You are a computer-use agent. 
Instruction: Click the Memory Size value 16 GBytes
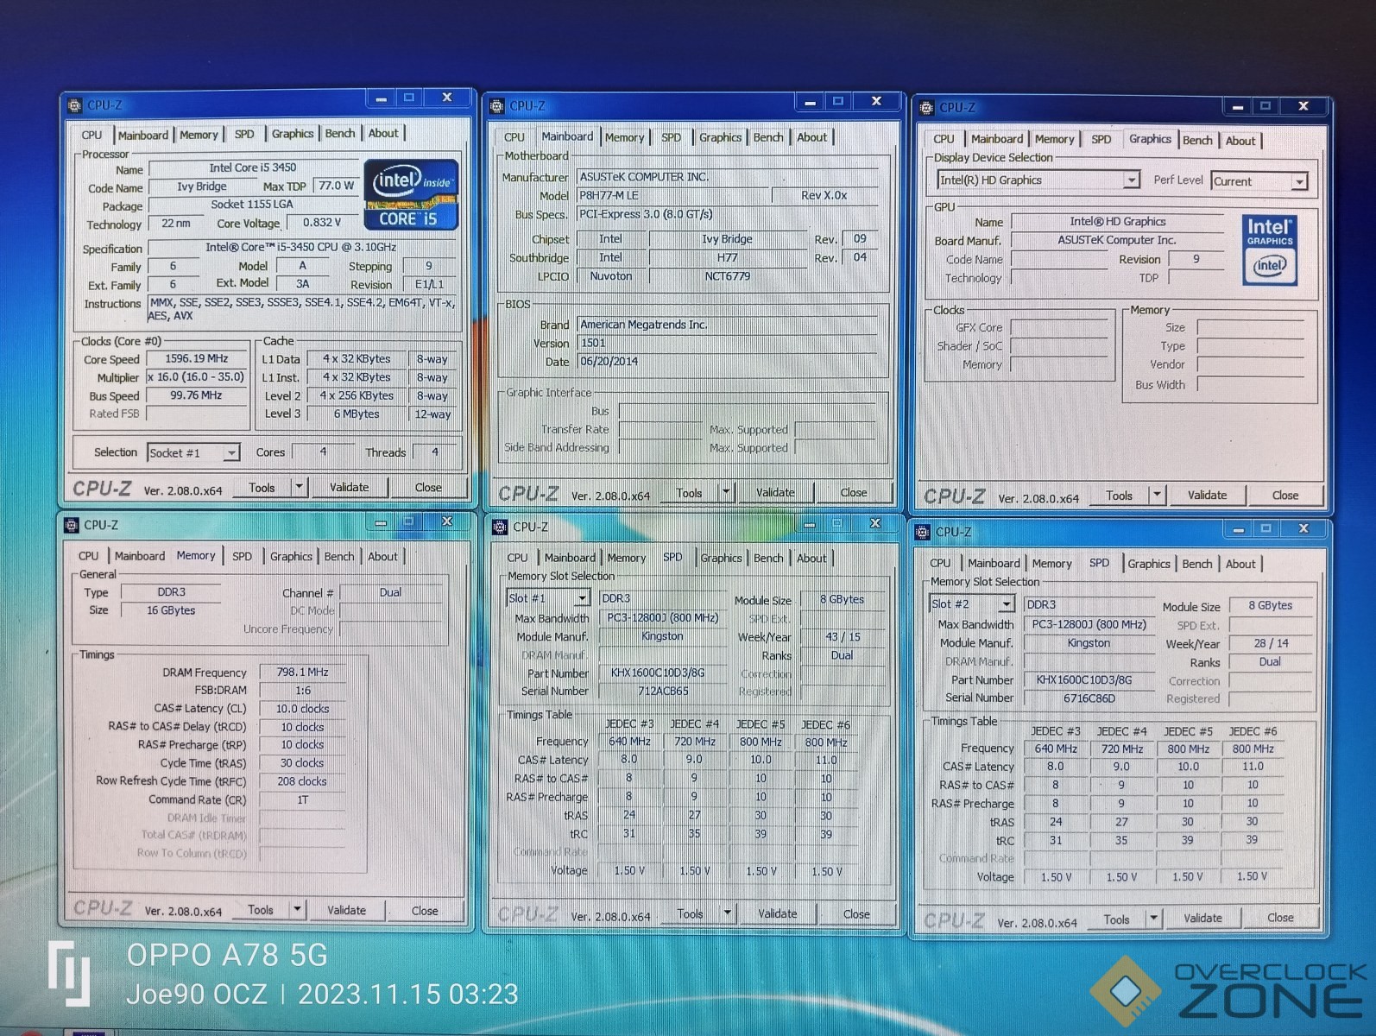[171, 610]
